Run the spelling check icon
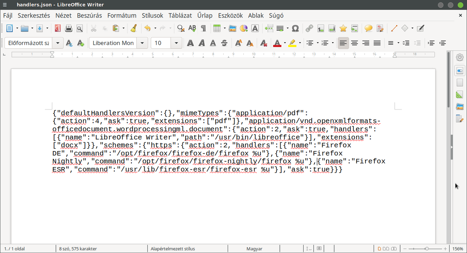Image resolution: width=467 pixels, height=253 pixels. tap(192, 28)
